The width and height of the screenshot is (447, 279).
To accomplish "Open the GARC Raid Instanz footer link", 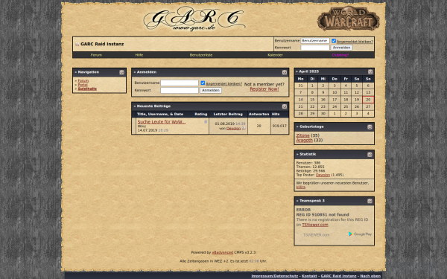I will click(x=338, y=276).
